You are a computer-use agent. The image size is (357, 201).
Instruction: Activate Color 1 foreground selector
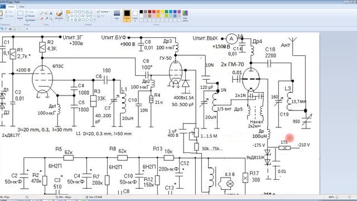coord(127,16)
